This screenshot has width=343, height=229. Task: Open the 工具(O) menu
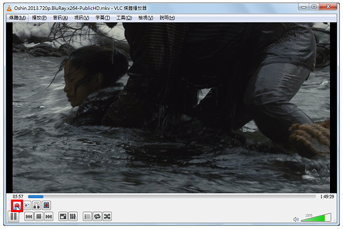(124, 18)
